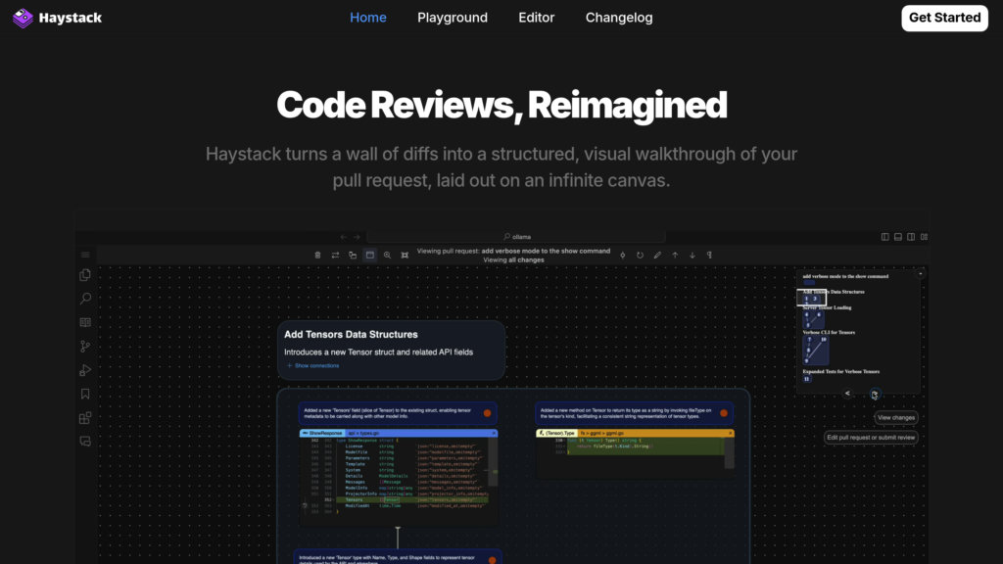Click the Haystack logo icon
The height and width of the screenshot is (564, 1003).
pos(23,18)
